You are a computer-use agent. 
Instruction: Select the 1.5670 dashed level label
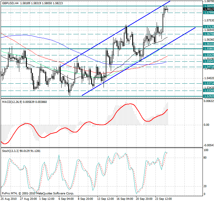pyautogui.click(x=209, y=34)
